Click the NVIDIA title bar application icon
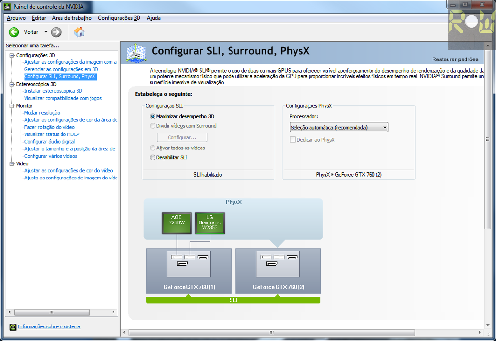 point(7,6)
